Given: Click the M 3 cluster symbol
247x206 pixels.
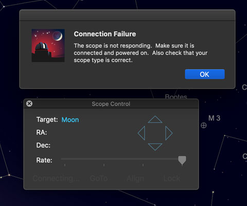Looking at the screenshot, I should pos(204,126).
